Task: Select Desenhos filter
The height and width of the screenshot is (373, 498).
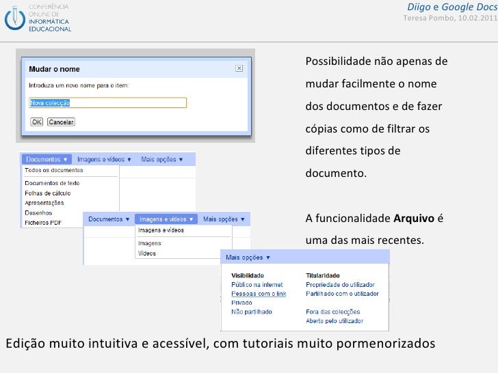Action: click(38, 213)
